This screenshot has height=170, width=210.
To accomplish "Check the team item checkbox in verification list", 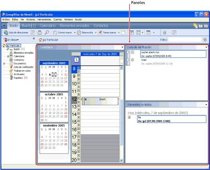I will pyautogui.click(x=128, y=60).
